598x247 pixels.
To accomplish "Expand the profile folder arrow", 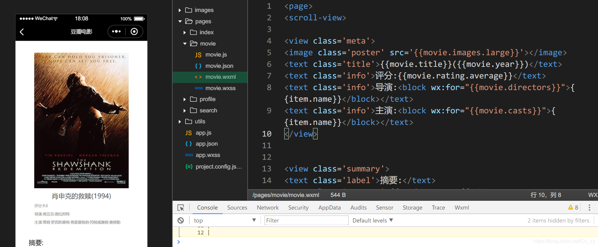I will [x=185, y=99].
